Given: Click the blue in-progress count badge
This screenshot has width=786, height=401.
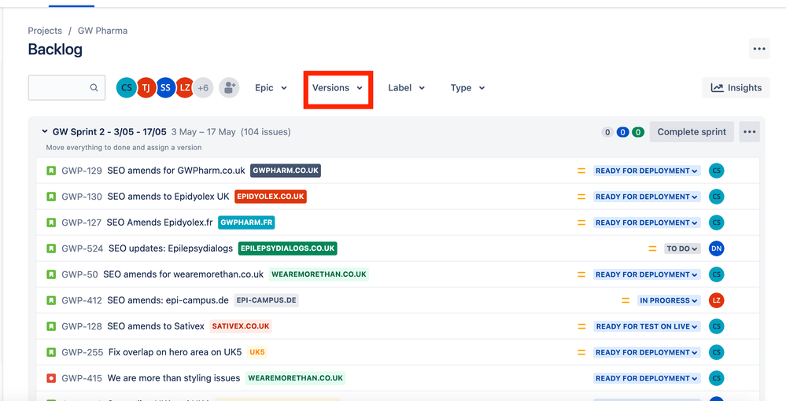Looking at the screenshot, I should point(622,132).
